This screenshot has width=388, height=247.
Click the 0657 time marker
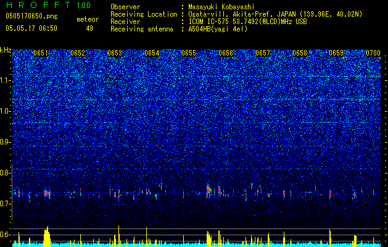263,53
